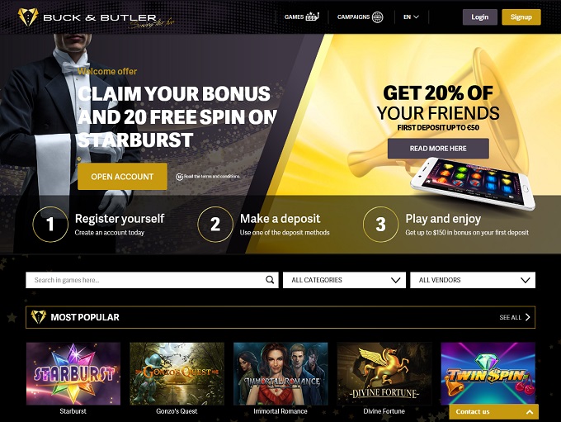Click the Read More Here button
The width and height of the screenshot is (561, 422).
(x=438, y=149)
